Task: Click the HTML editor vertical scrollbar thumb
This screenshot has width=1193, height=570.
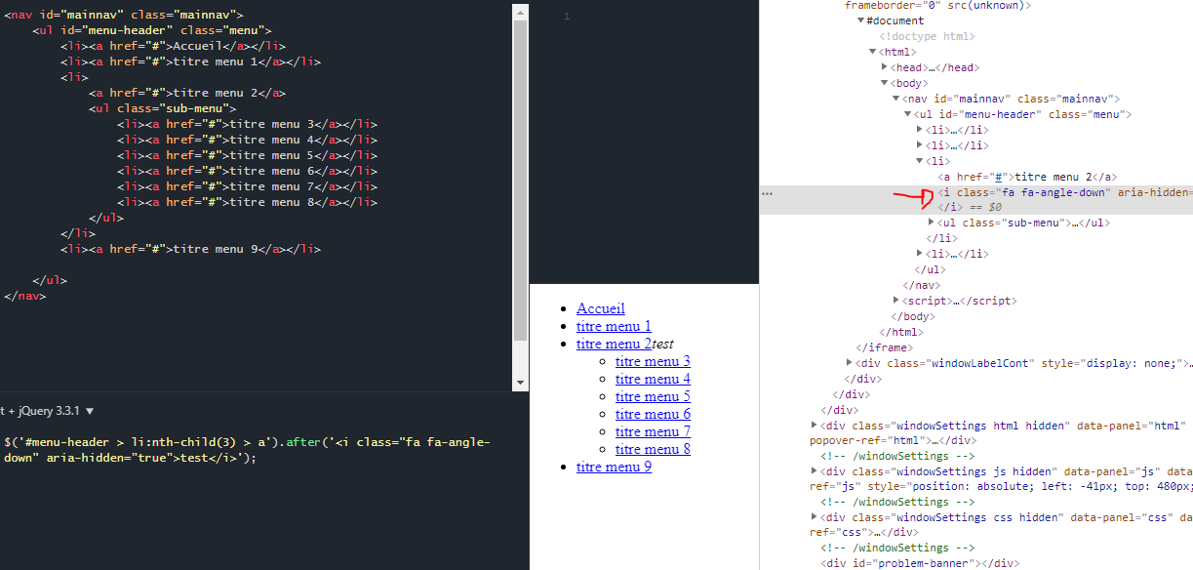Action: 520,181
